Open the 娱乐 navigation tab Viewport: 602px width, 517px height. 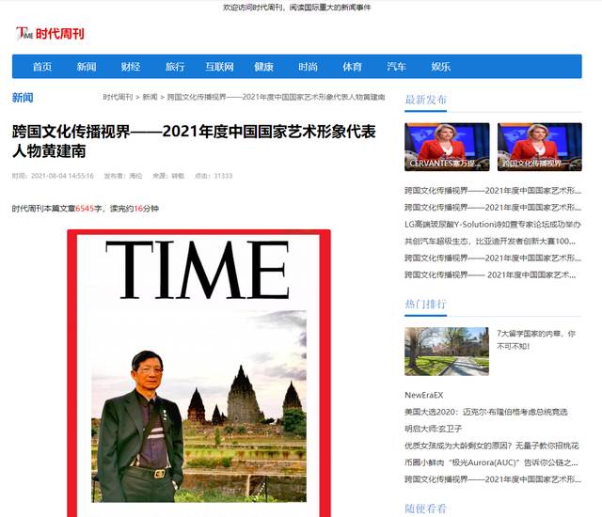[440, 67]
